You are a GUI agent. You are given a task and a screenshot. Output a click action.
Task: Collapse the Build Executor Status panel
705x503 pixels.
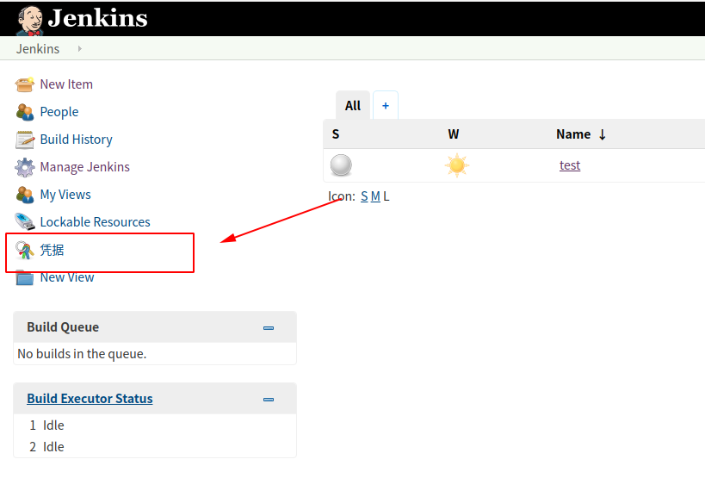(269, 400)
